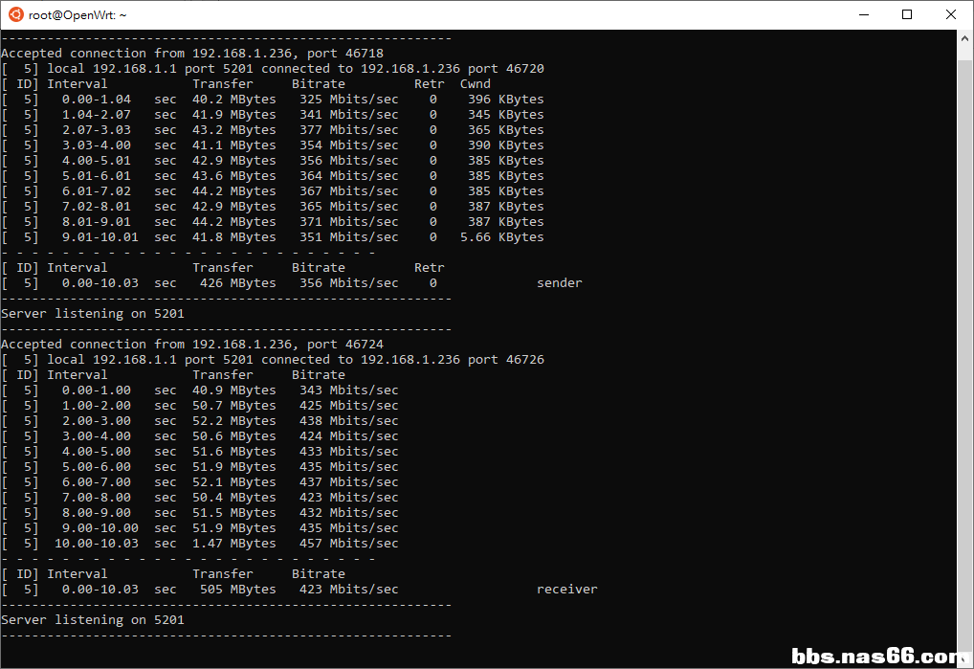This screenshot has width=974, height=669.
Task: Select the '5.66 KBytes' Cwnd value
Action: pos(501,237)
